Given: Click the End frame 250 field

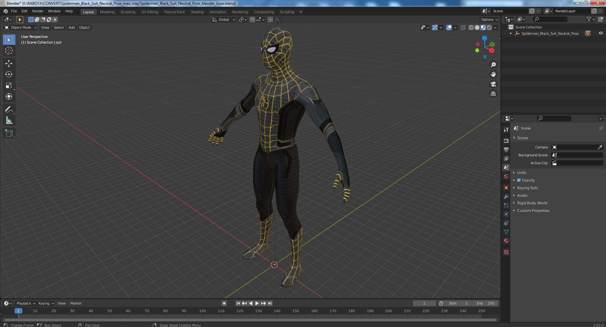Looking at the screenshot, I should point(486,303).
